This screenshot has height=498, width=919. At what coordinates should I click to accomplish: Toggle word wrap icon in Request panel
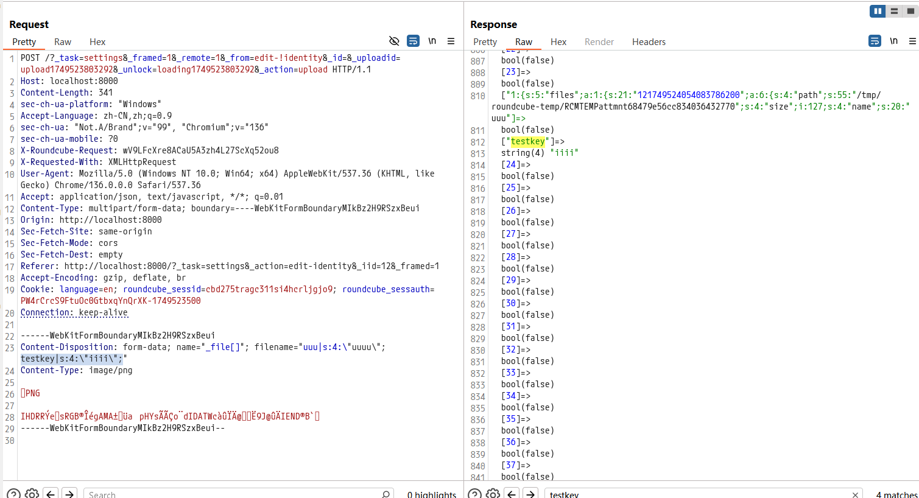(413, 41)
